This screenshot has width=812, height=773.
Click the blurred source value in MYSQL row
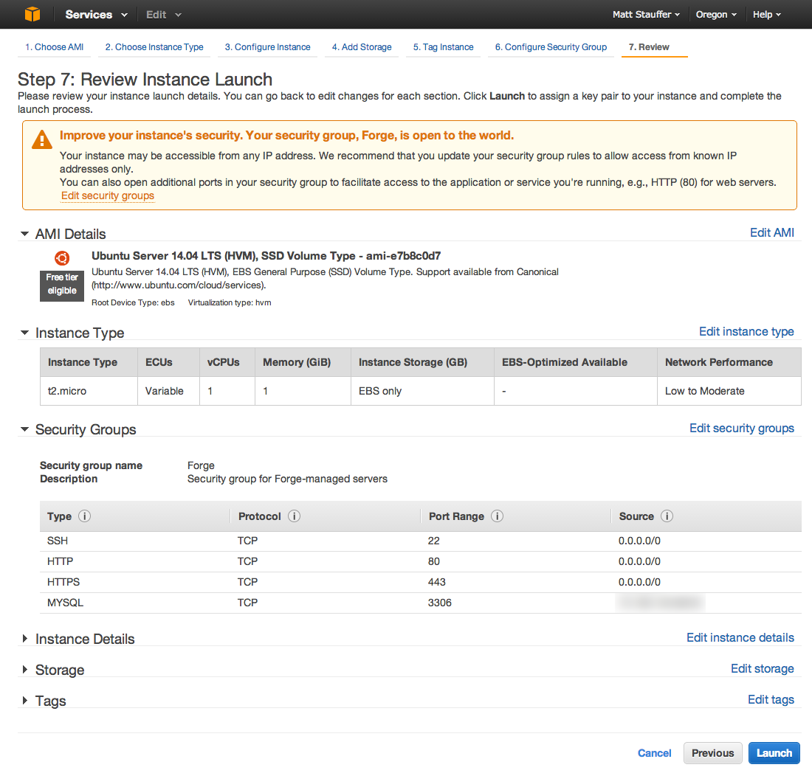[660, 603]
